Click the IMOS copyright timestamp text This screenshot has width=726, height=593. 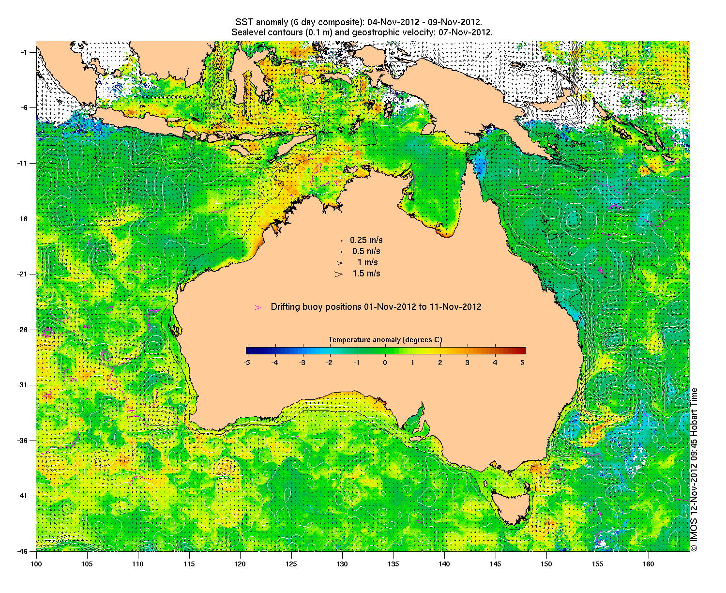tap(694, 469)
